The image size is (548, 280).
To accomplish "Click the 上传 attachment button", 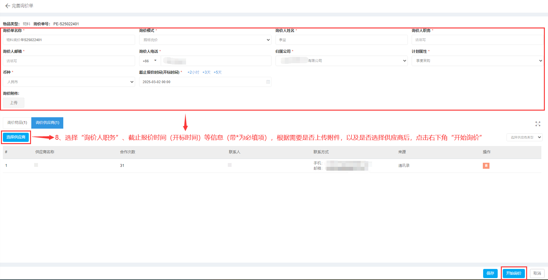I will point(14,103).
